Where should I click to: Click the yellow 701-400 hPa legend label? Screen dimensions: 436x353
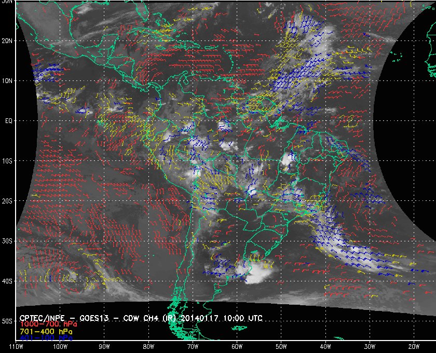click(46, 331)
